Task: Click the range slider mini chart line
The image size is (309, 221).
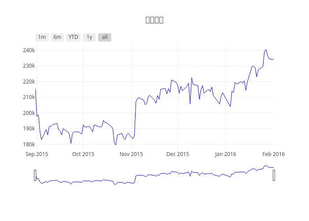Action: coord(154,175)
